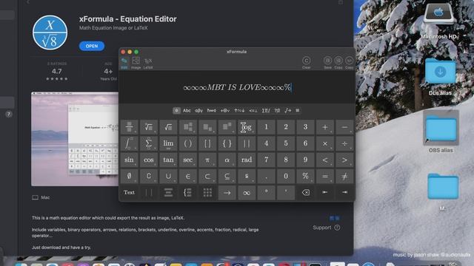Screen dimensions: 474x266
Task: Open the OBS alias folder
Action: point(441,132)
